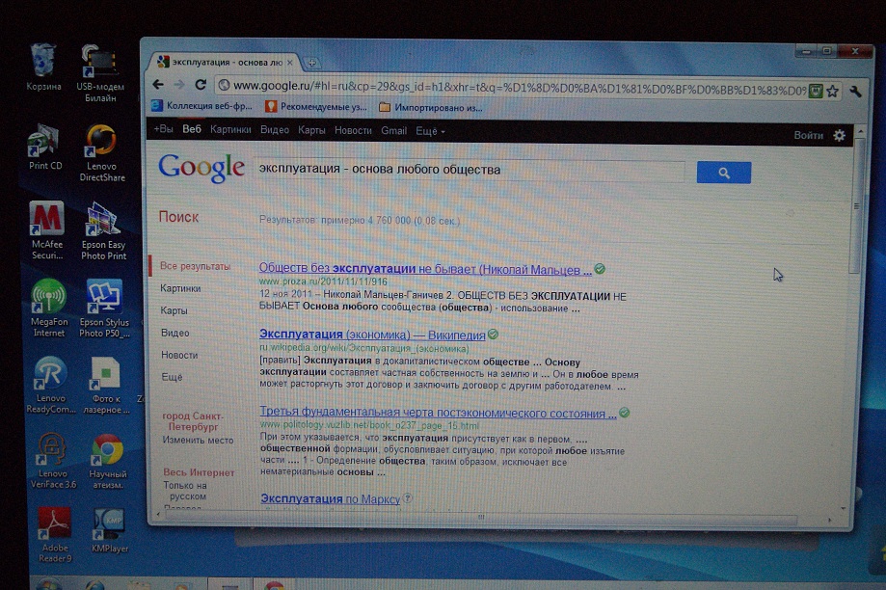Go back using browser back arrow
The image size is (886, 590).
(158, 84)
